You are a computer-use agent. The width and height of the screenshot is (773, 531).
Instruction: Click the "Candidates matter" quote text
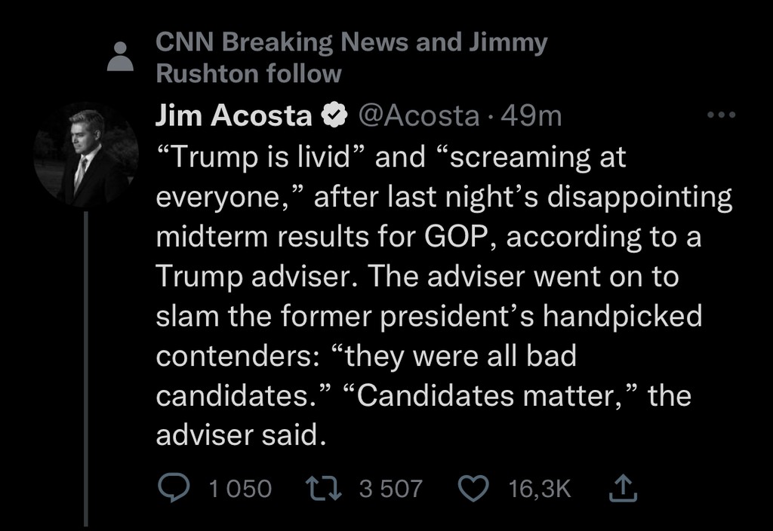(x=483, y=395)
